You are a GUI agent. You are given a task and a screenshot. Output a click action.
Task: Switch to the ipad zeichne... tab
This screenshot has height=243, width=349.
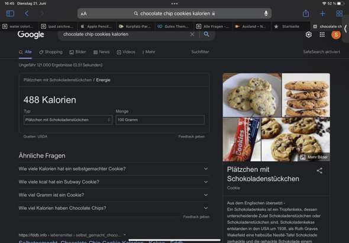(x=58, y=27)
